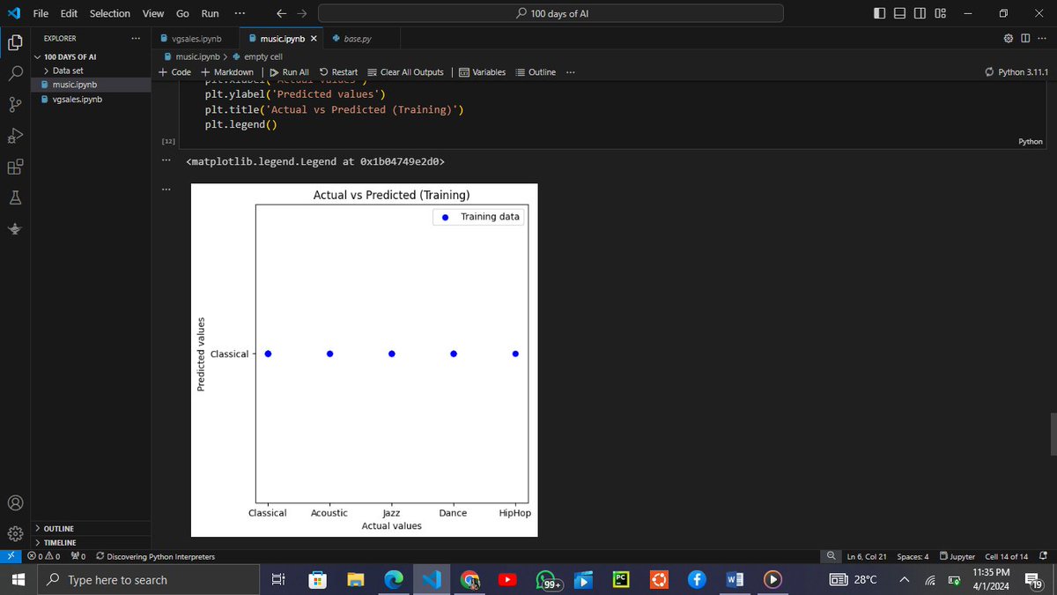The image size is (1057, 595).
Task: Open PyCharm from the taskbar
Action: click(620, 579)
